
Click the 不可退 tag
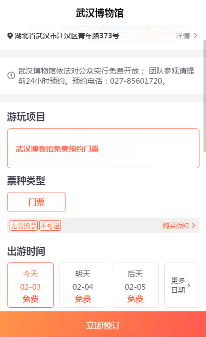click(50, 226)
